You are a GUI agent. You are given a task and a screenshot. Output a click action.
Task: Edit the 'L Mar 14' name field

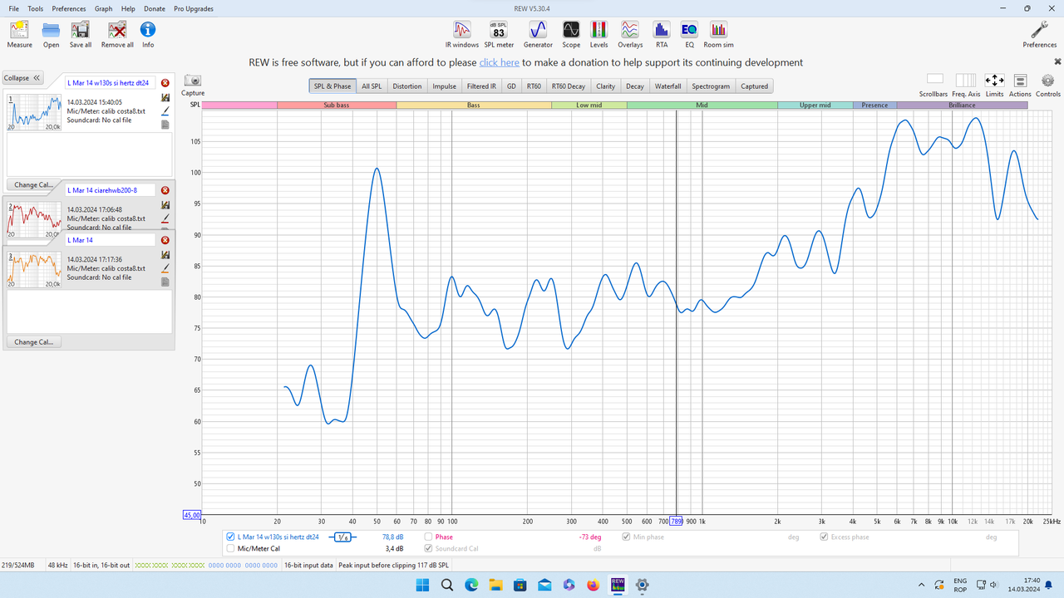tap(111, 240)
